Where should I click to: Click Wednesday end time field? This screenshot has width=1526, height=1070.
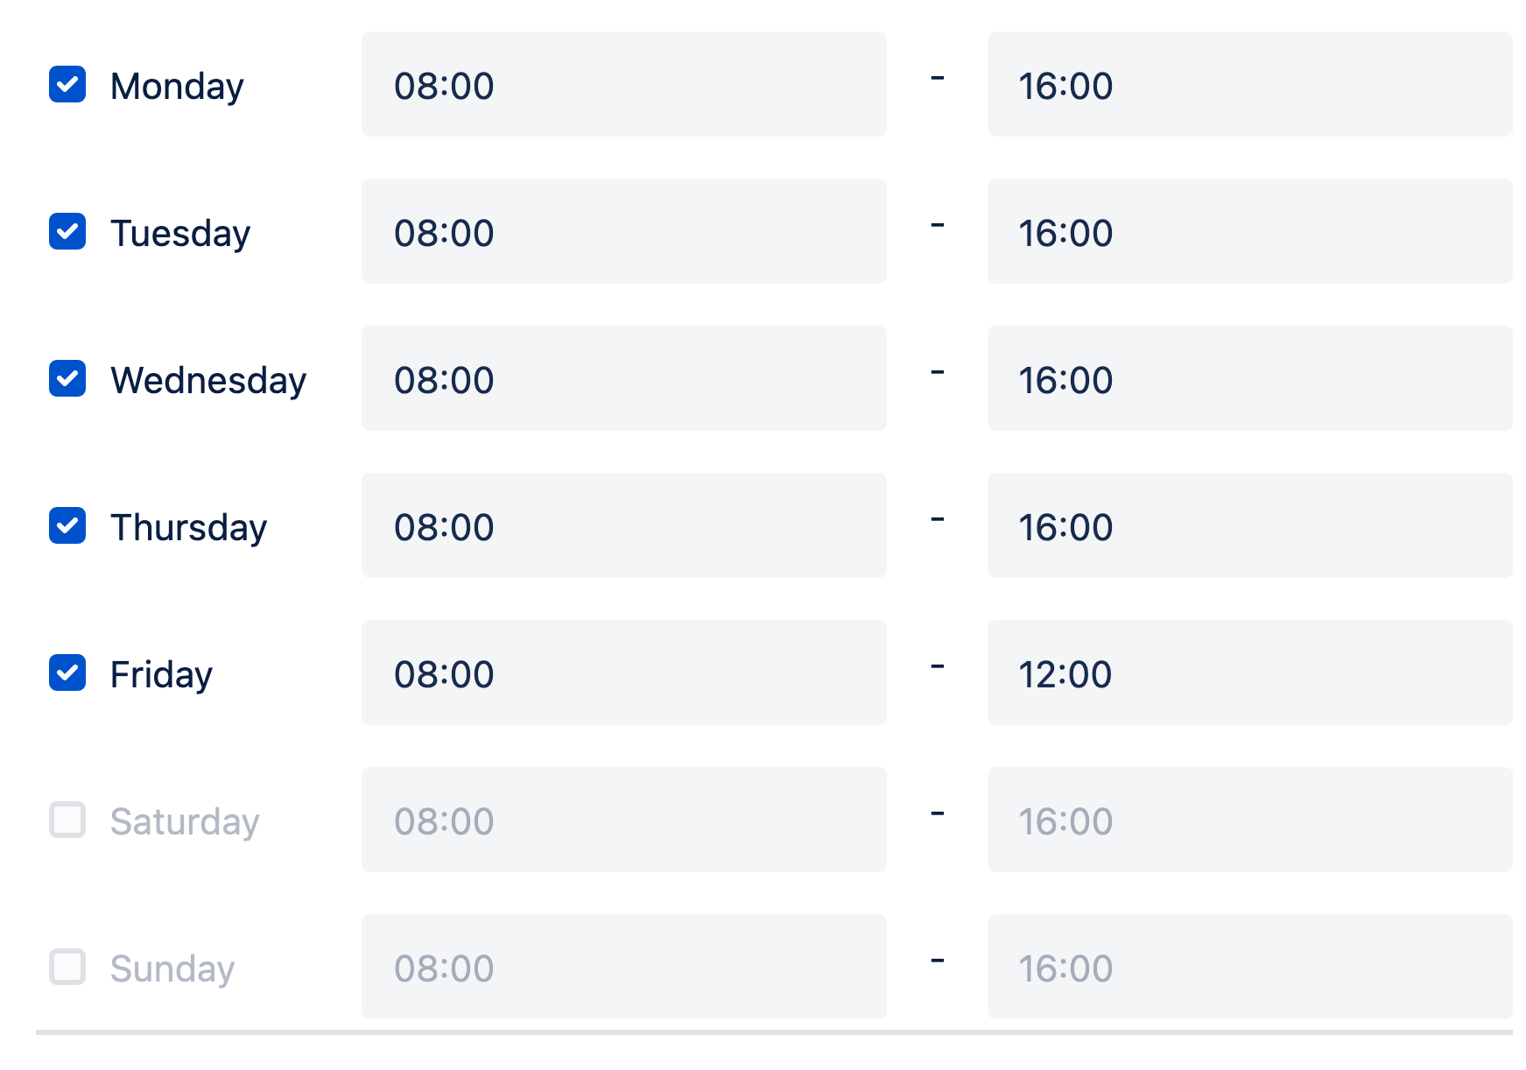1249,379
